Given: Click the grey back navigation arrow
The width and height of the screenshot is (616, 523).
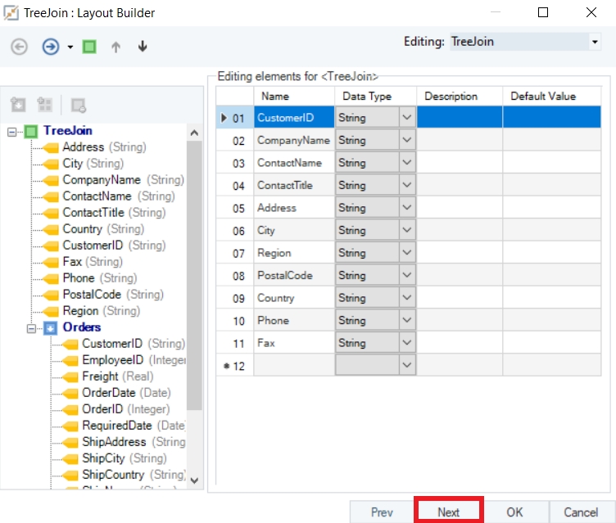Looking at the screenshot, I should pos(19,47).
